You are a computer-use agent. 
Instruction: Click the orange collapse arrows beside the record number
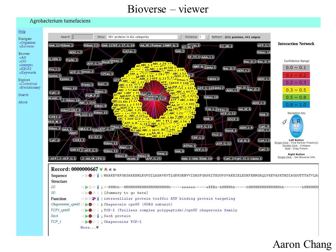pos(106,169)
